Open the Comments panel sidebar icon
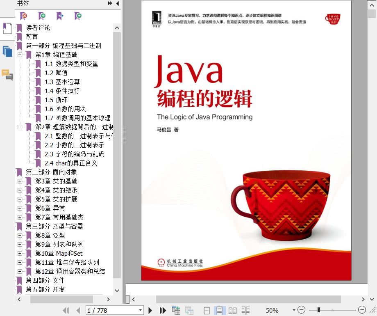Viewport: 377px width, 316px height. pyautogui.click(x=7, y=75)
